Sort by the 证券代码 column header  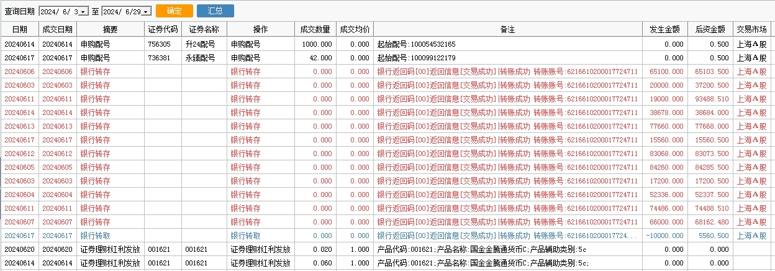point(163,30)
